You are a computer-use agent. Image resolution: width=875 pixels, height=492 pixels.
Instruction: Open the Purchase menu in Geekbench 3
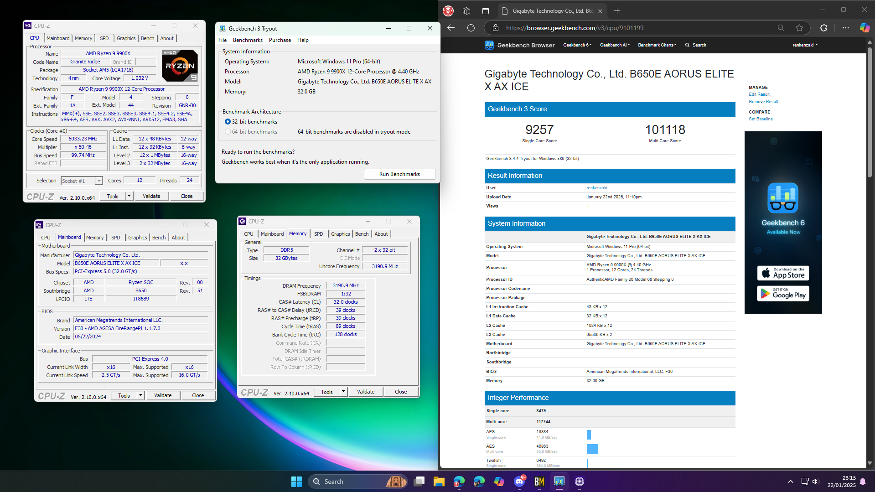(280, 40)
